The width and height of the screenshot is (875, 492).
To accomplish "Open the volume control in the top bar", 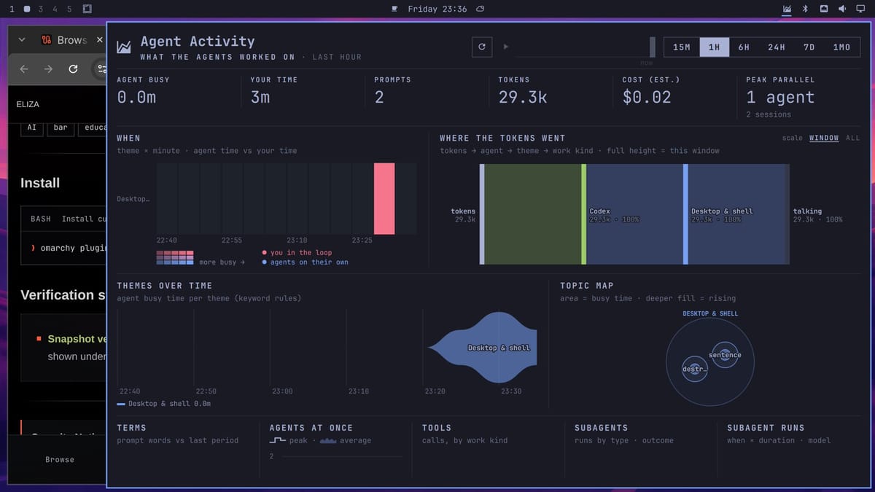I will click(841, 9).
